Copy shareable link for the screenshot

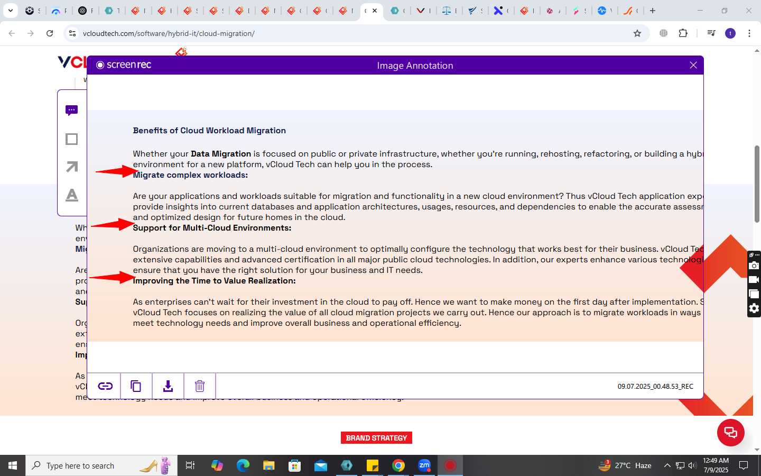click(x=105, y=386)
